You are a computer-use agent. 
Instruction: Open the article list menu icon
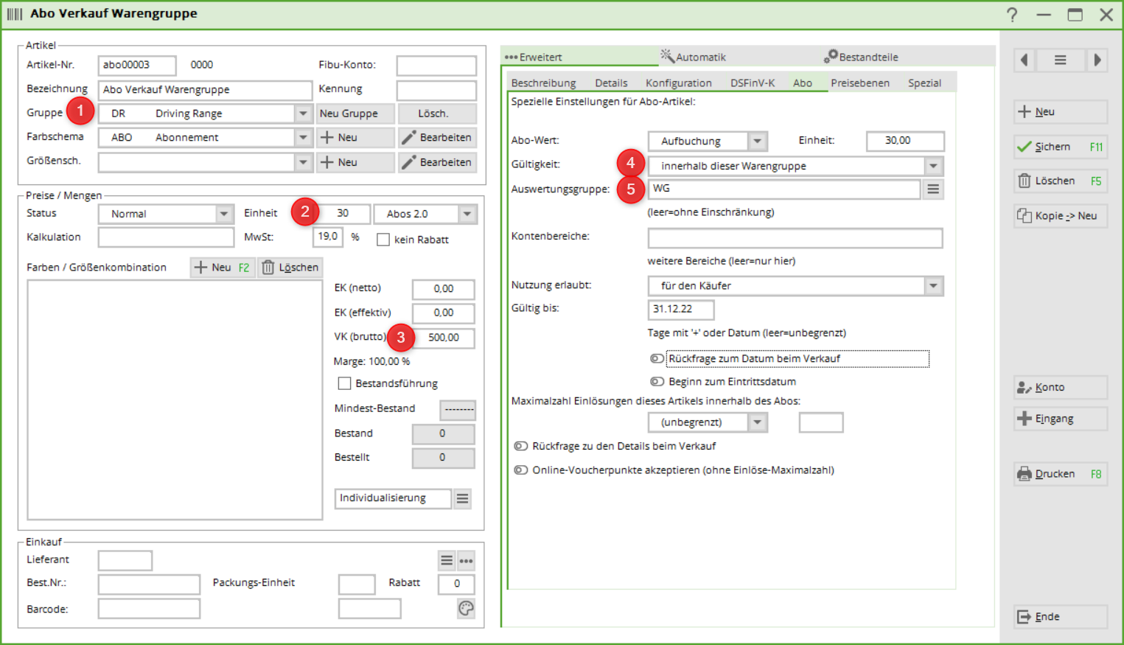[1060, 60]
